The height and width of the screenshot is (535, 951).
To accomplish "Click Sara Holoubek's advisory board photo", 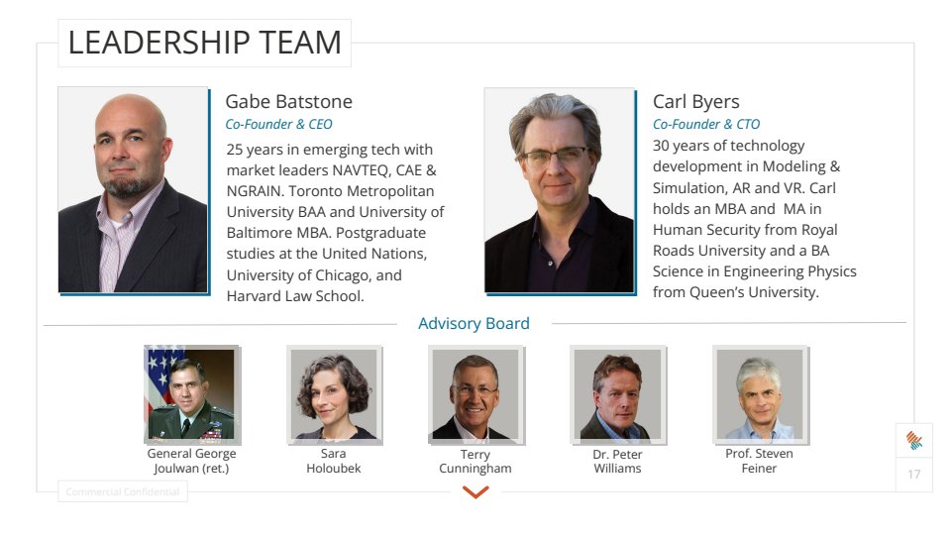I will coord(333,392).
